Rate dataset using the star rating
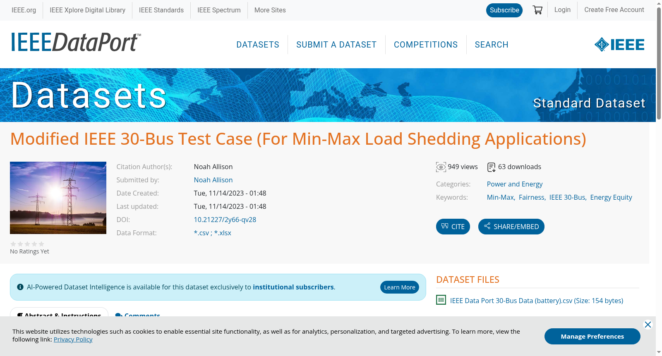Viewport: 662px width, 356px height. coord(27,244)
